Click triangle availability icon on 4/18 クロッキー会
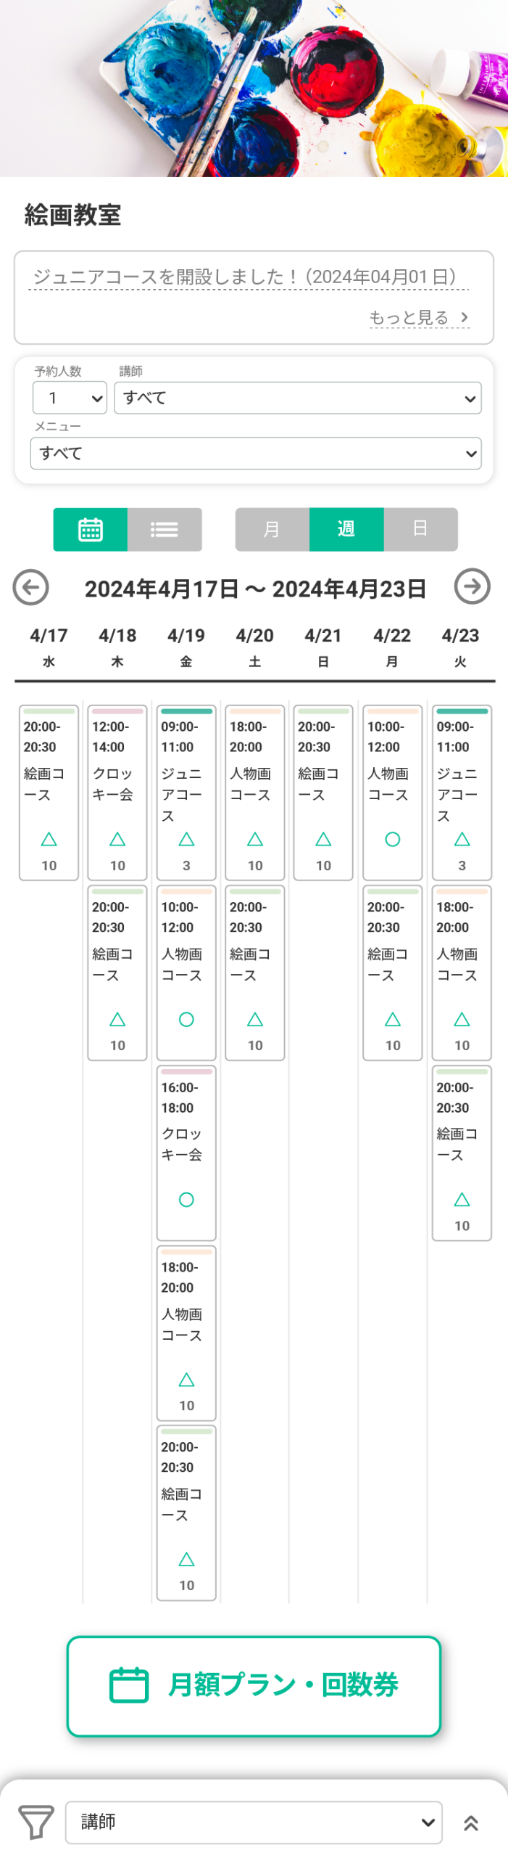Image resolution: width=508 pixels, height=1858 pixels. (117, 839)
